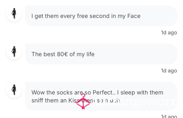The image size is (183, 118).
Task: Click the word 'Face' in the first message
Action: point(134,16)
